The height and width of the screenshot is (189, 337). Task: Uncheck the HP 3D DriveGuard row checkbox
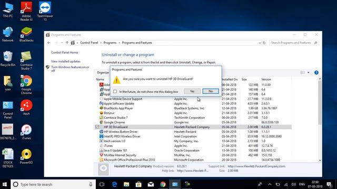click(x=97, y=127)
